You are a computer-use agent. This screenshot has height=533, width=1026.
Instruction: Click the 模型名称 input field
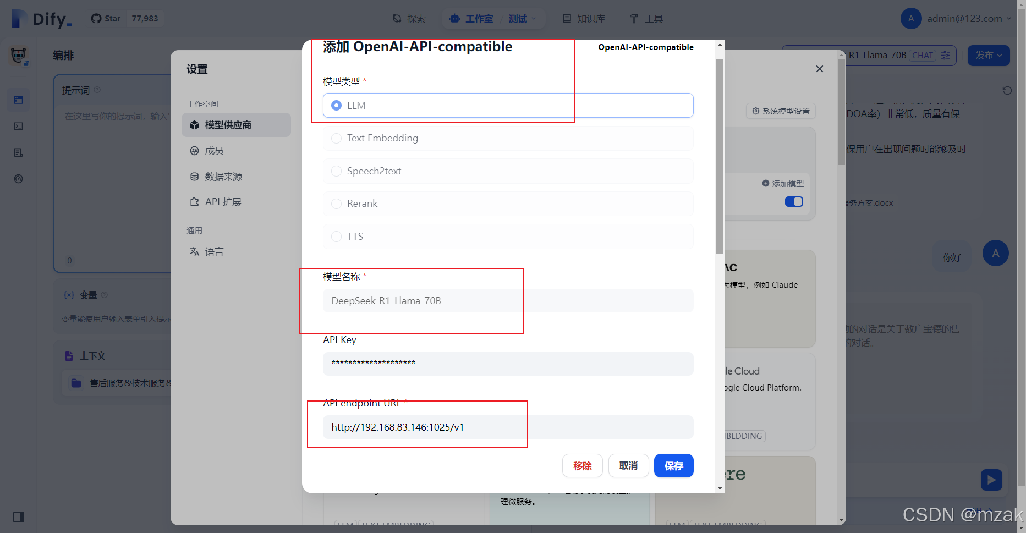[x=508, y=301]
